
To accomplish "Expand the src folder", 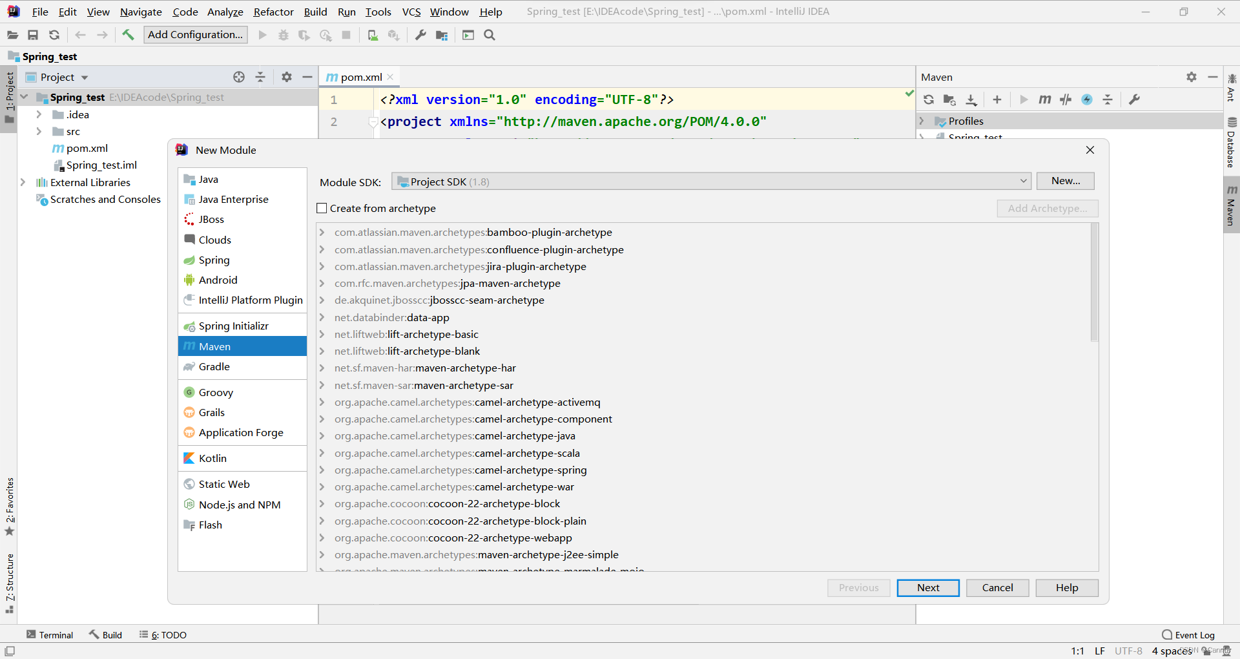I will (x=39, y=131).
